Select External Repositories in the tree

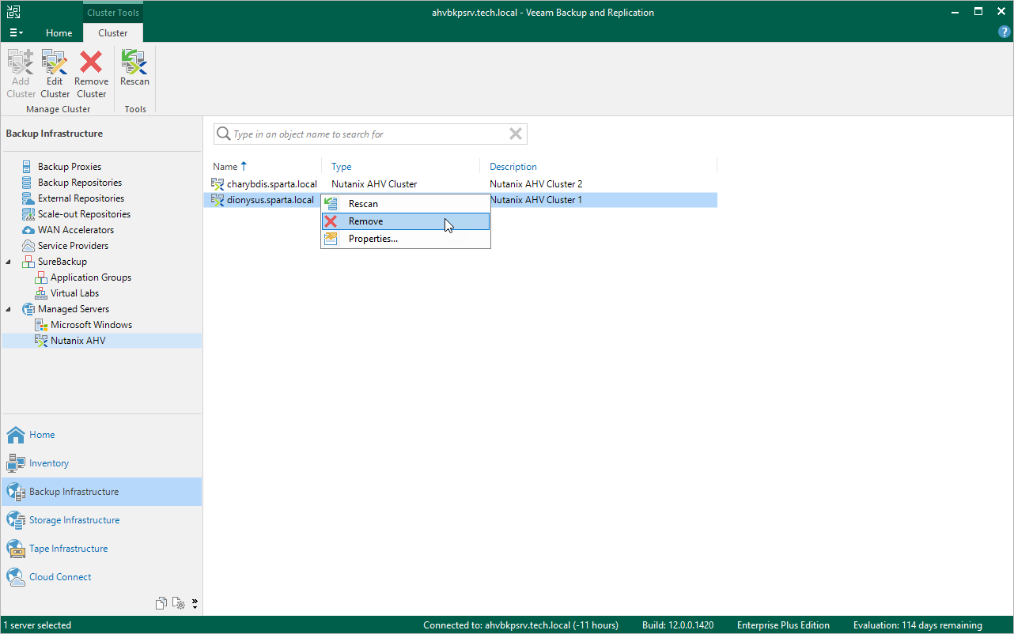coord(81,198)
